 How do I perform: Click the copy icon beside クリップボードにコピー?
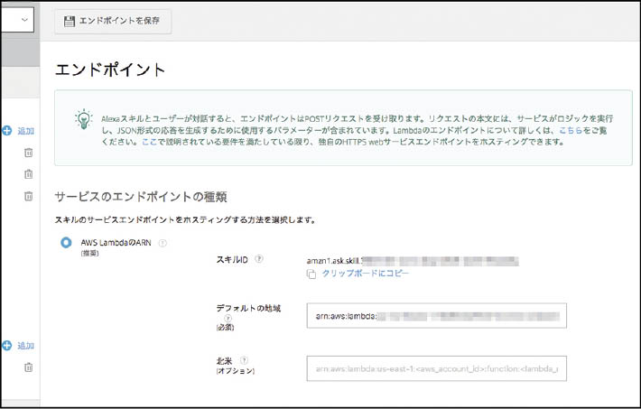(x=311, y=274)
